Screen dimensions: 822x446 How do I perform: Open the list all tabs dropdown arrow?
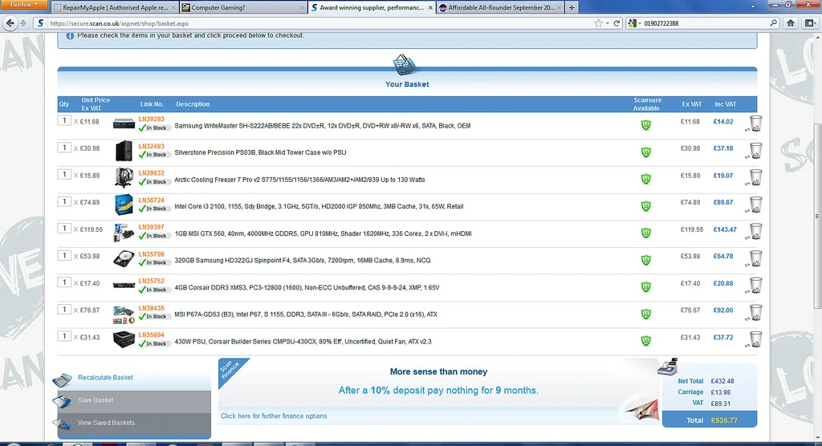point(753,7)
